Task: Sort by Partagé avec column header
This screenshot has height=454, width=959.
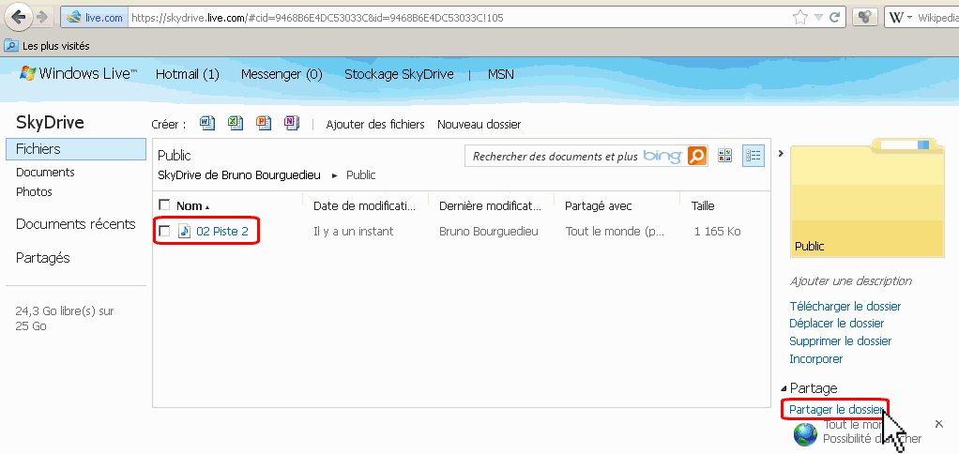Action: pos(599,206)
